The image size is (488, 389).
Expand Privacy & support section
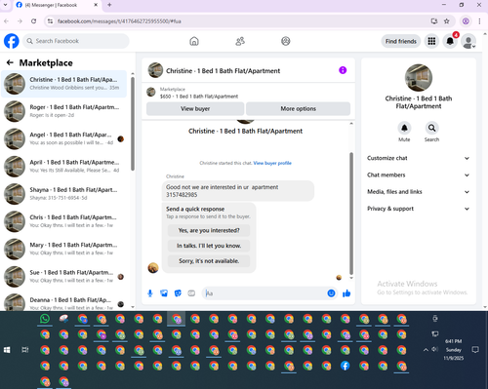pyautogui.click(x=419, y=209)
